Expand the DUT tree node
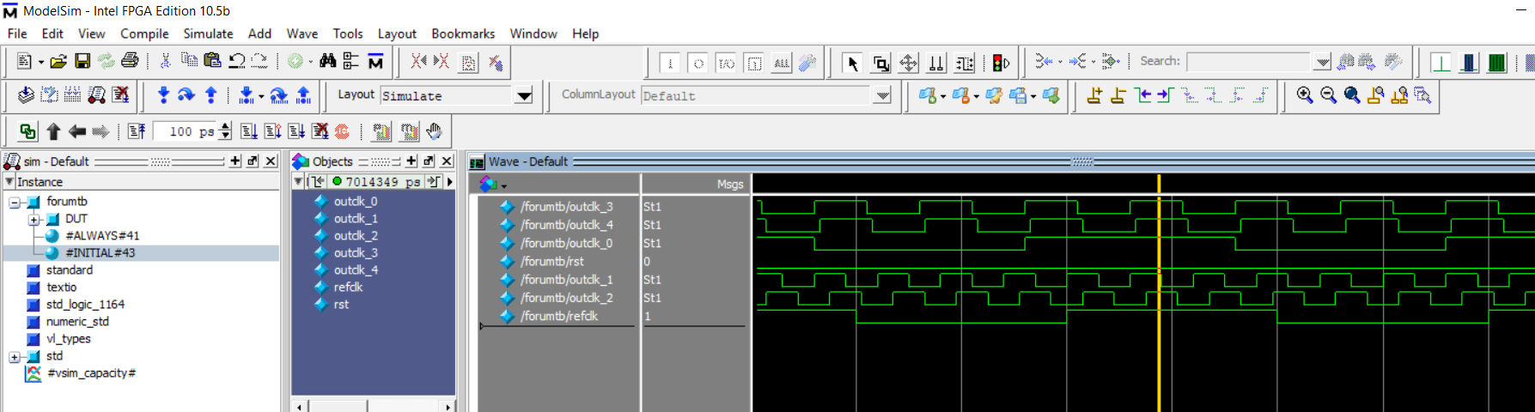The height and width of the screenshot is (412, 1535). coord(34,220)
